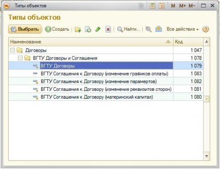The width and height of the screenshot is (220, 169).
Task: Copy selected item via copy icon
Action: coord(88,29)
